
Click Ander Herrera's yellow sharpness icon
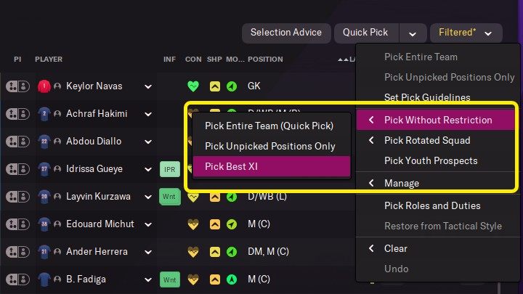point(215,252)
